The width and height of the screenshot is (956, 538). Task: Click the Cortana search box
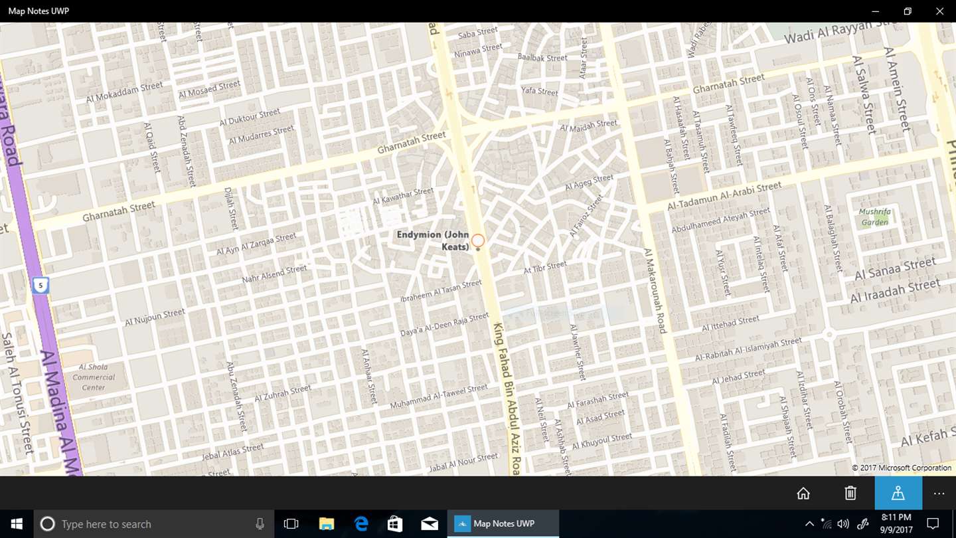coord(153,524)
